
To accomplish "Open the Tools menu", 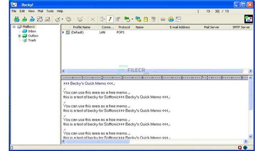I will pos(50,11).
